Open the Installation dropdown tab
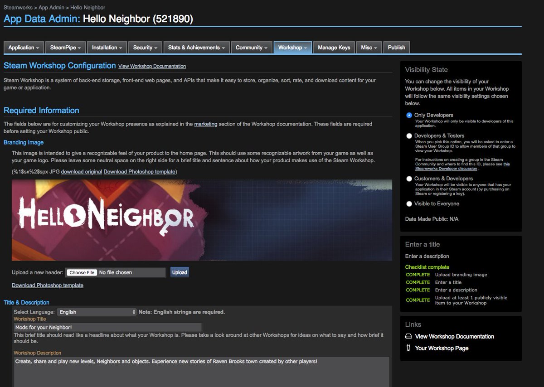The image size is (544, 387). click(107, 48)
